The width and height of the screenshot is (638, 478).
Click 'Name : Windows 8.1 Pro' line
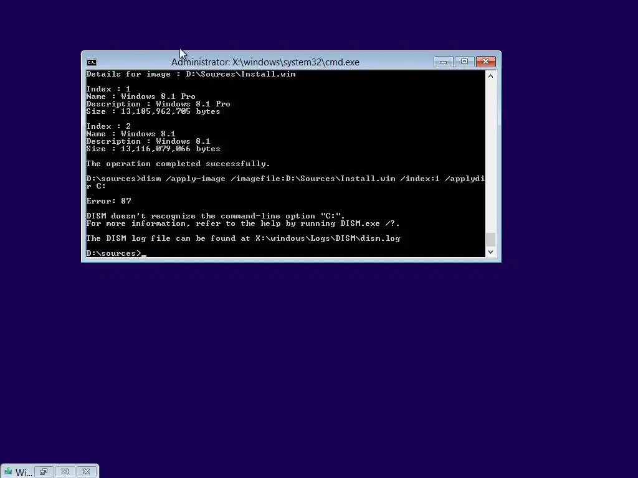[x=141, y=96]
